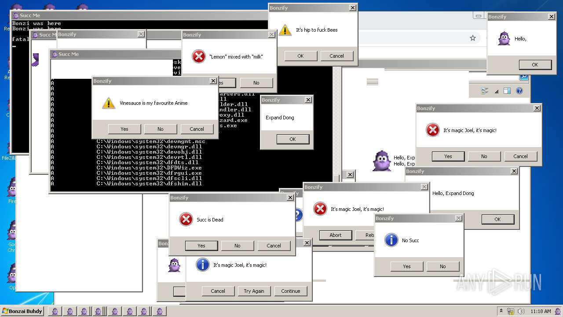The image size is (563, 317).
Task: Click No in the Succ is Dead dialog
Action: pos(238,246)
